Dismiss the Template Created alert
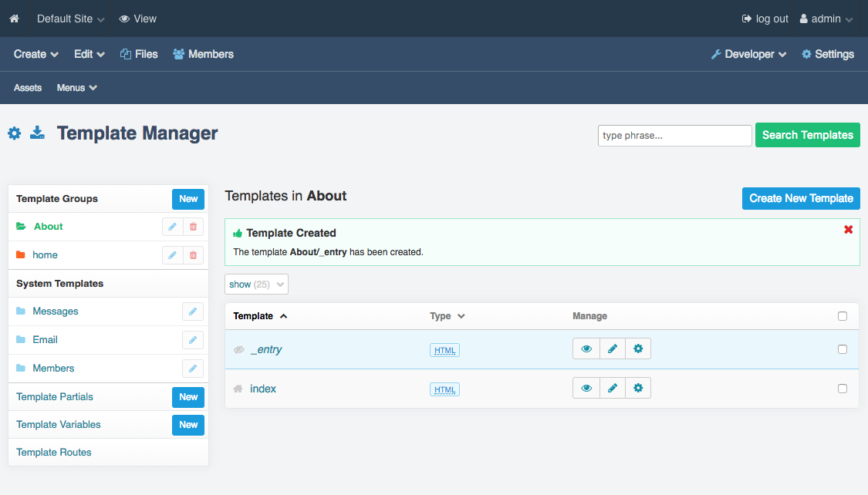This screenshot has width=868, height=495. coord(848,230)
